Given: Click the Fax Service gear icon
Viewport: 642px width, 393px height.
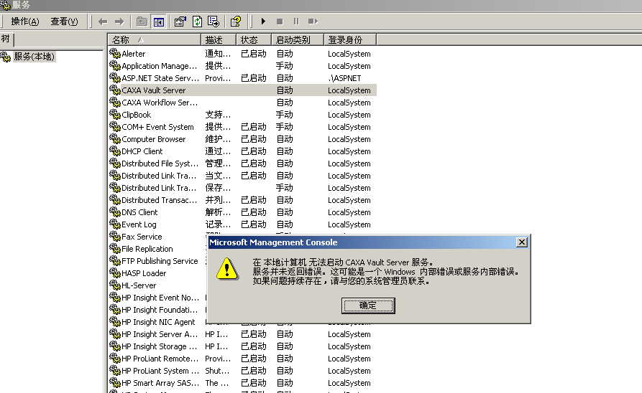Looking at the screenshot, I should click(115, 237).
